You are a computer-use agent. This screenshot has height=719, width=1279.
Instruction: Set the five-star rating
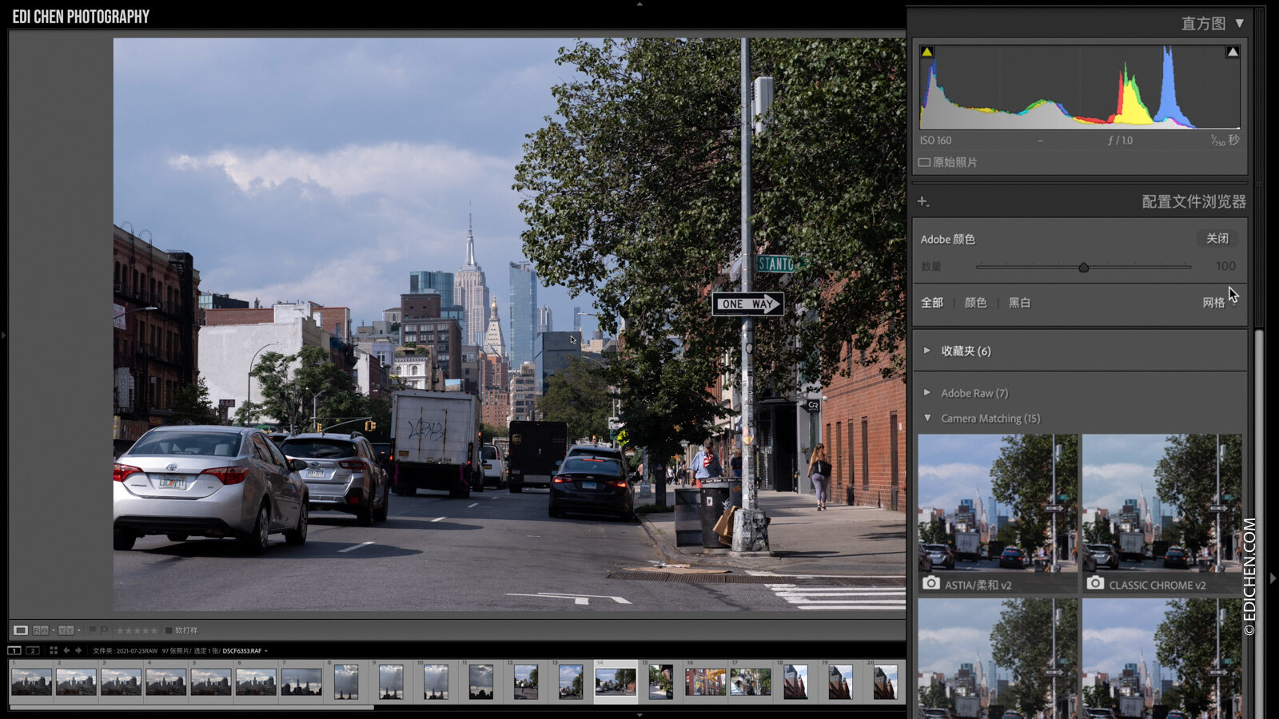[154, 631]
